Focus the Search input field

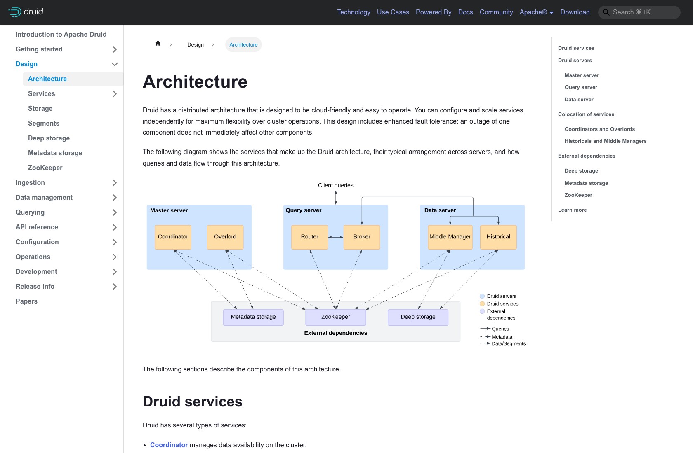tap(639, 12)
